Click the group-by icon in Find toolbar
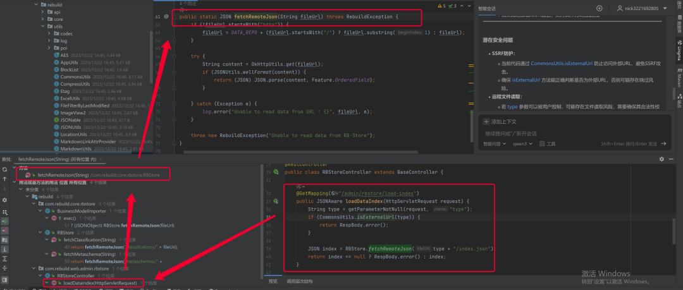 point(5,212)
